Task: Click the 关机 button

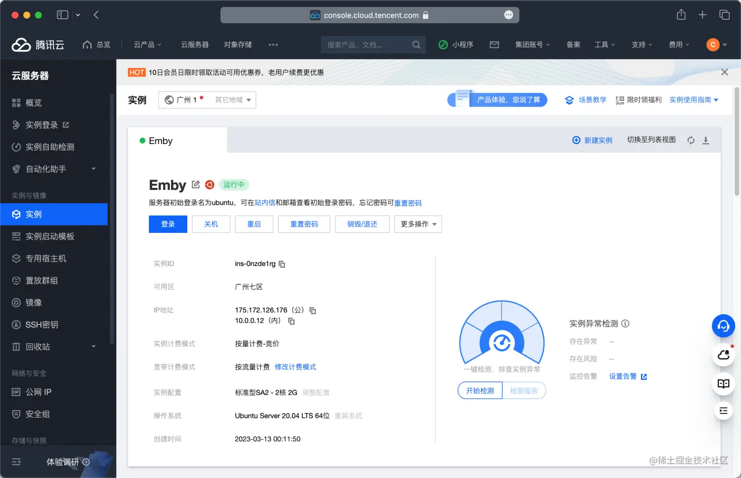Action: point(211,224)
